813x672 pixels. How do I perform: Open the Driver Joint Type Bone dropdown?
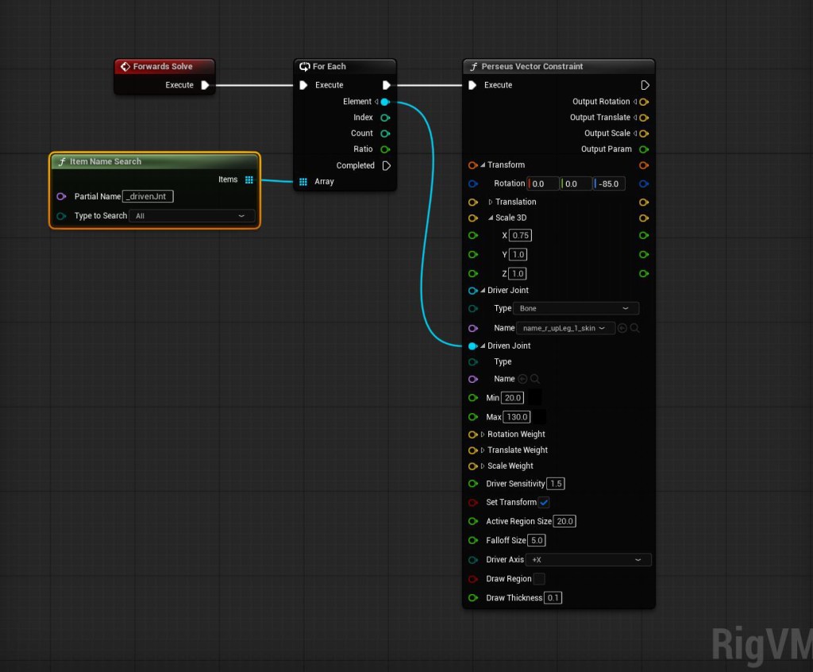coord(576,308)
